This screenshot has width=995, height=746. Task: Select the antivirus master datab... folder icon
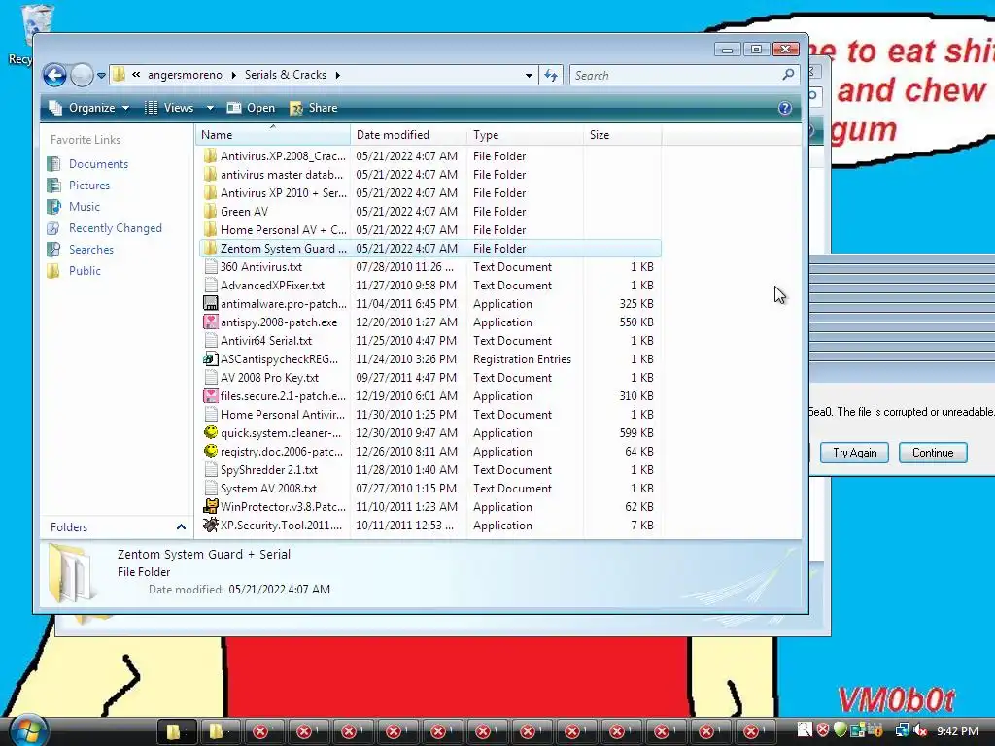[x=210, y=175]
